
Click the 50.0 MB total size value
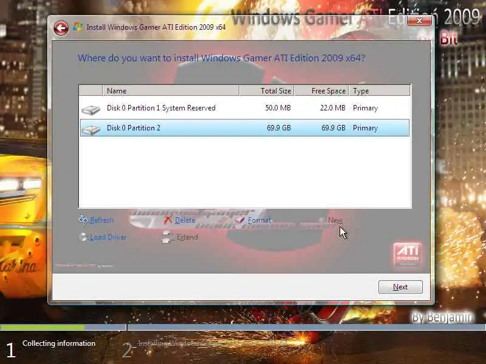[x=278, y=108]
